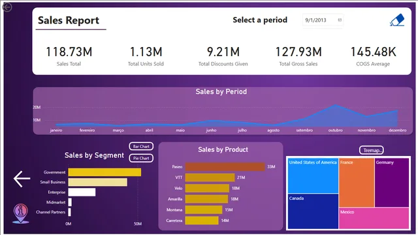Click the Carretera product bar
The height and width of the screenshot is (235, 418).
click(x=202, y=221)
